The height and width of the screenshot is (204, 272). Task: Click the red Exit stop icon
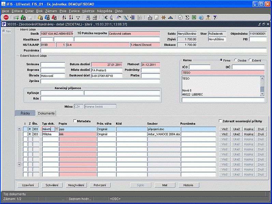(6, 17)
